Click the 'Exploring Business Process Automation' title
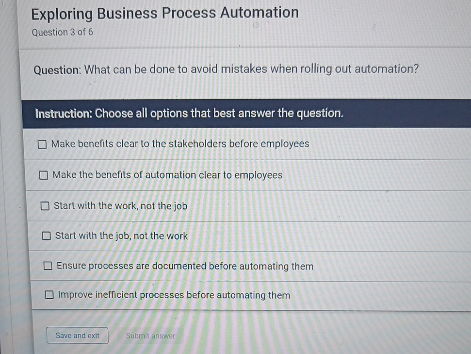 click(x=164, y=13)
